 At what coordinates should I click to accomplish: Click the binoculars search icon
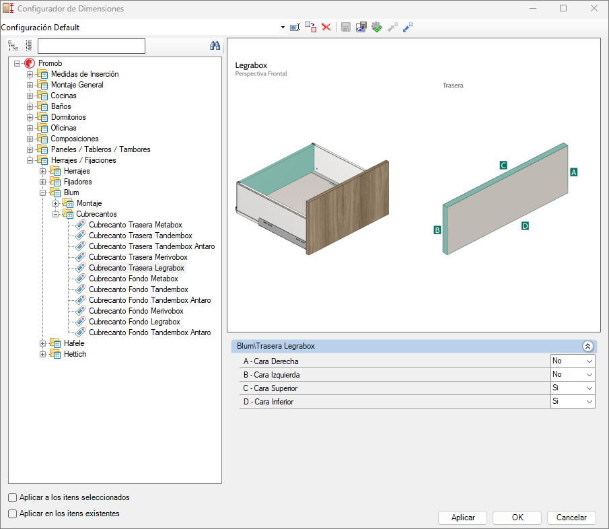pyautogui.click(x=215, y=46)
